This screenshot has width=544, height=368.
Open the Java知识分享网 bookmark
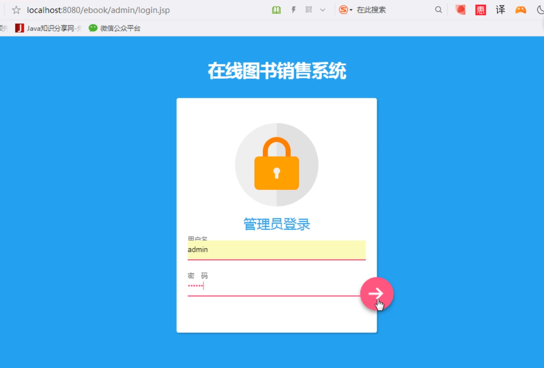(x=48, y=28)
